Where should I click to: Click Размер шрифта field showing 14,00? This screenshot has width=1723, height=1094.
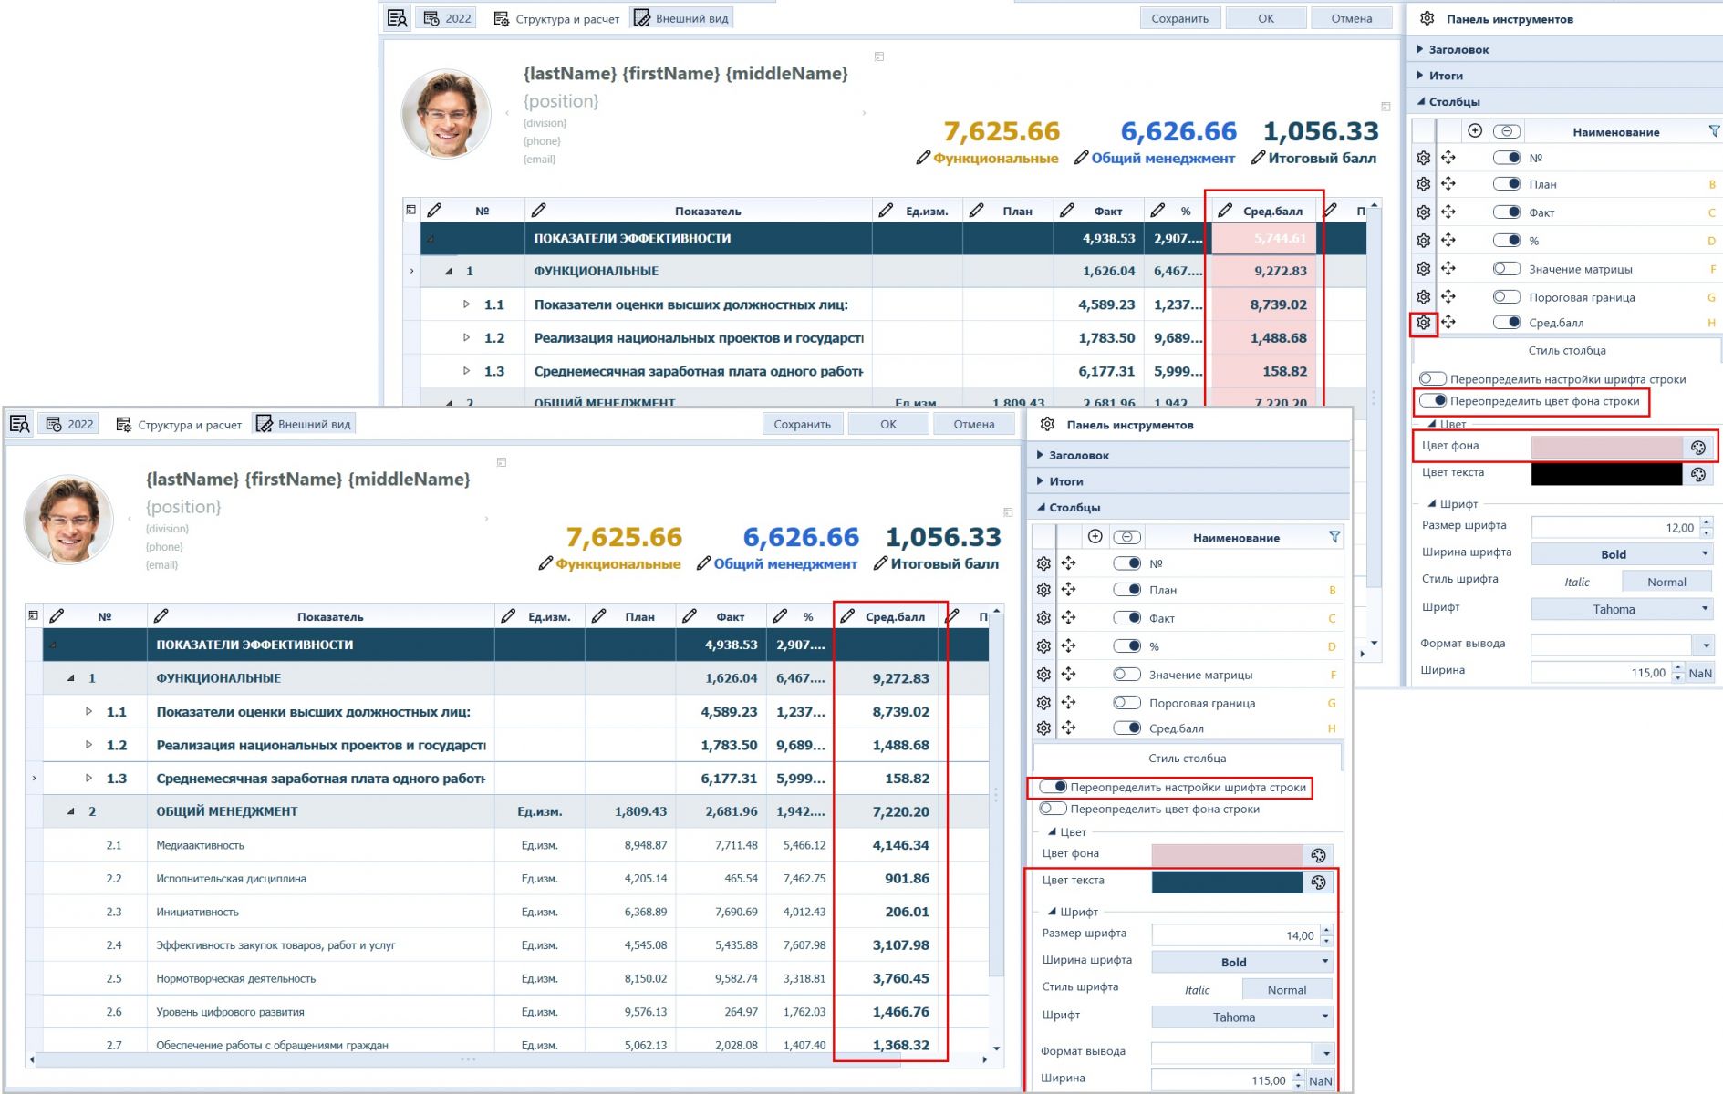pyautogui.click(x=1235, y=935)
